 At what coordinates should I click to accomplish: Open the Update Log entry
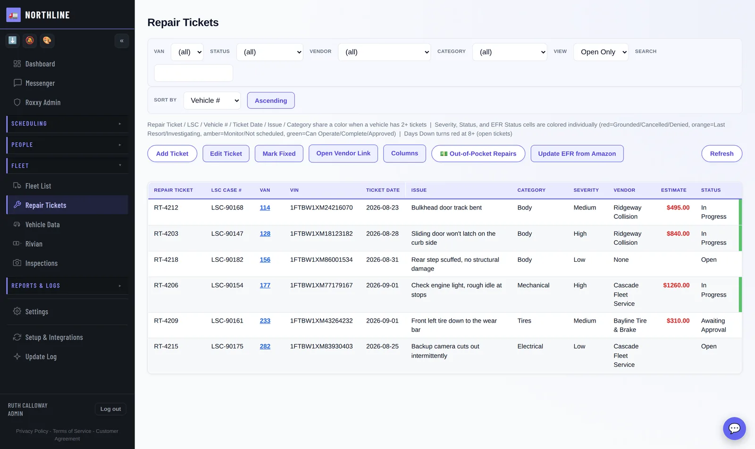point(67,357)
